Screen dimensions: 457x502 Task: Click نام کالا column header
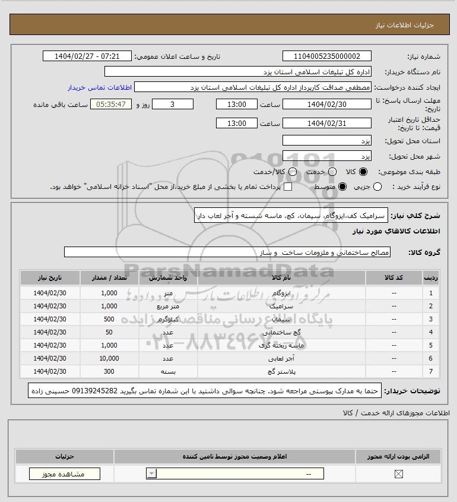pos(281,277)
